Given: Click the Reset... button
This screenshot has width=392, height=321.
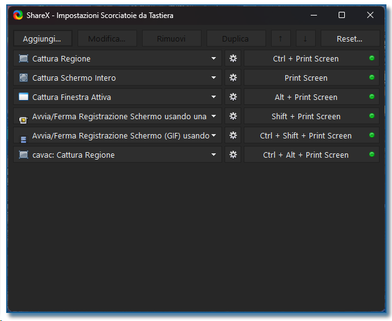Looking at the screenshot, I should click(x=350, y=38).
